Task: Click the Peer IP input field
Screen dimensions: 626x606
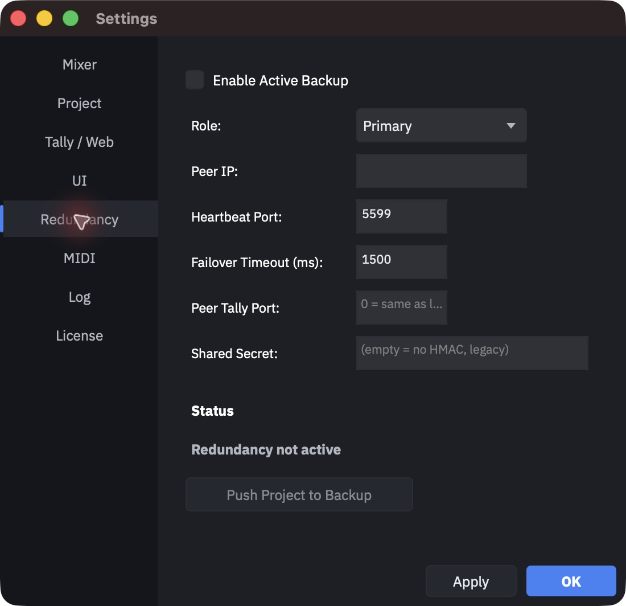Action: [441, 171]
